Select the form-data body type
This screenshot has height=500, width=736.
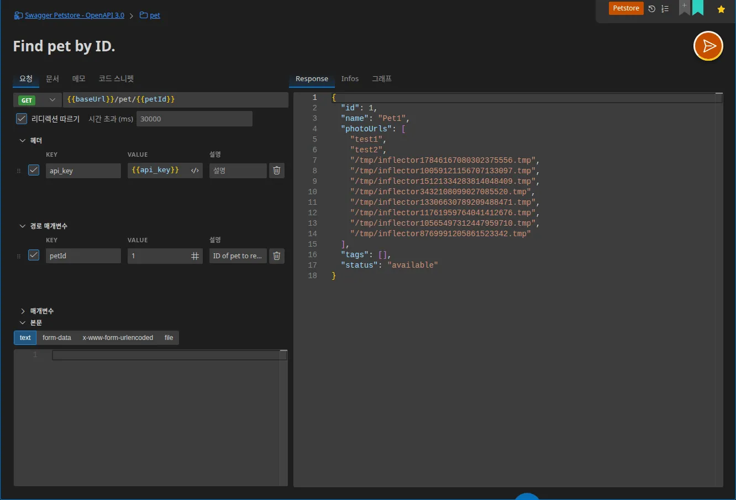pyautogui.click(x=57, y=338)
